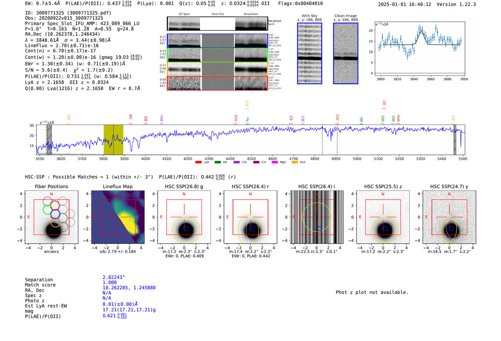Click the Match score value 1.000
Image resolution: width=501 pixels, height=341 pixels.
(x=110, y=282)
